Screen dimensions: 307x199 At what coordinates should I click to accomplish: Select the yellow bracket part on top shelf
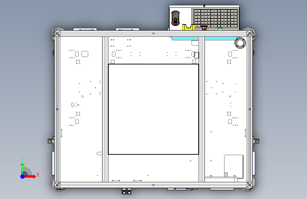[x=188, y=27]
